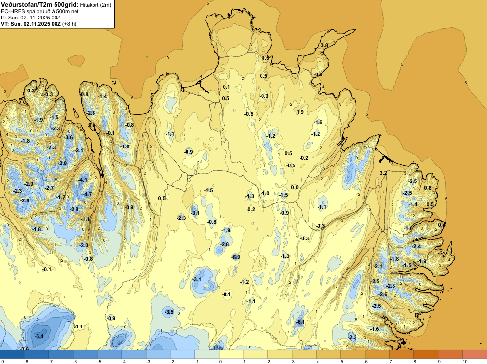This screenshot has width=487, height=364.
Task: Click the valid time 'VT: Sun. 02.11.2025 08Z'
Action: click(31, 24)
